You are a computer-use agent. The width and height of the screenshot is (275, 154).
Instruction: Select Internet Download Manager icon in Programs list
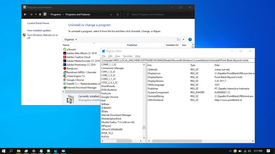(x=65, y=88)
